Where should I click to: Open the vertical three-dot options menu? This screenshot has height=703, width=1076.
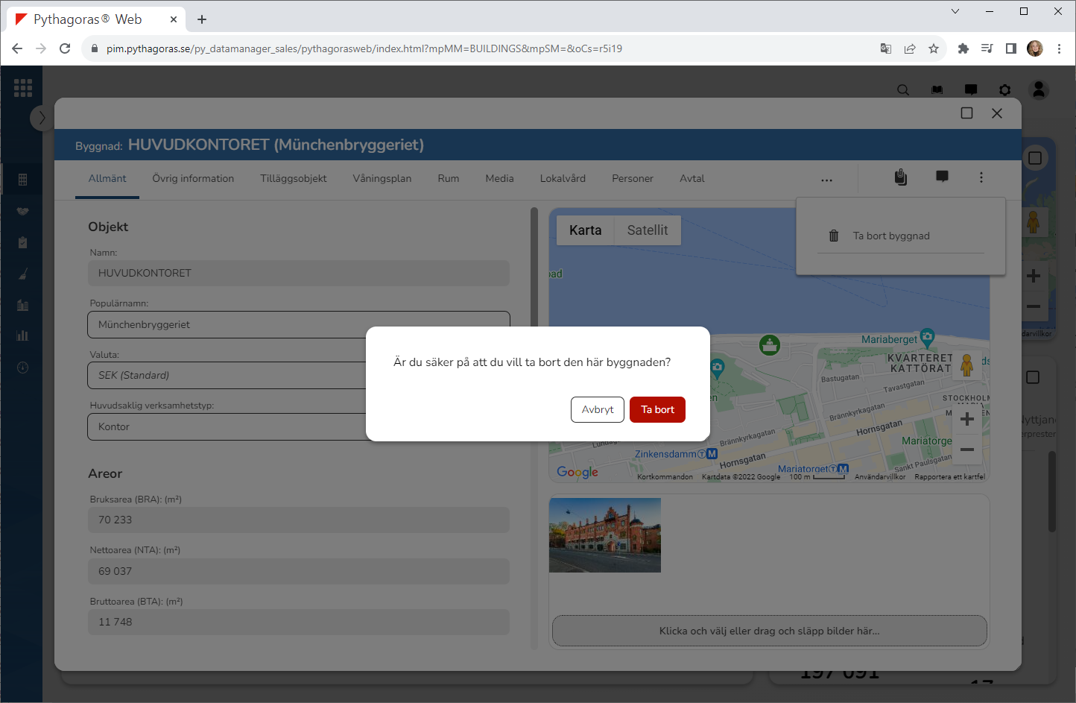click(981, 177)
